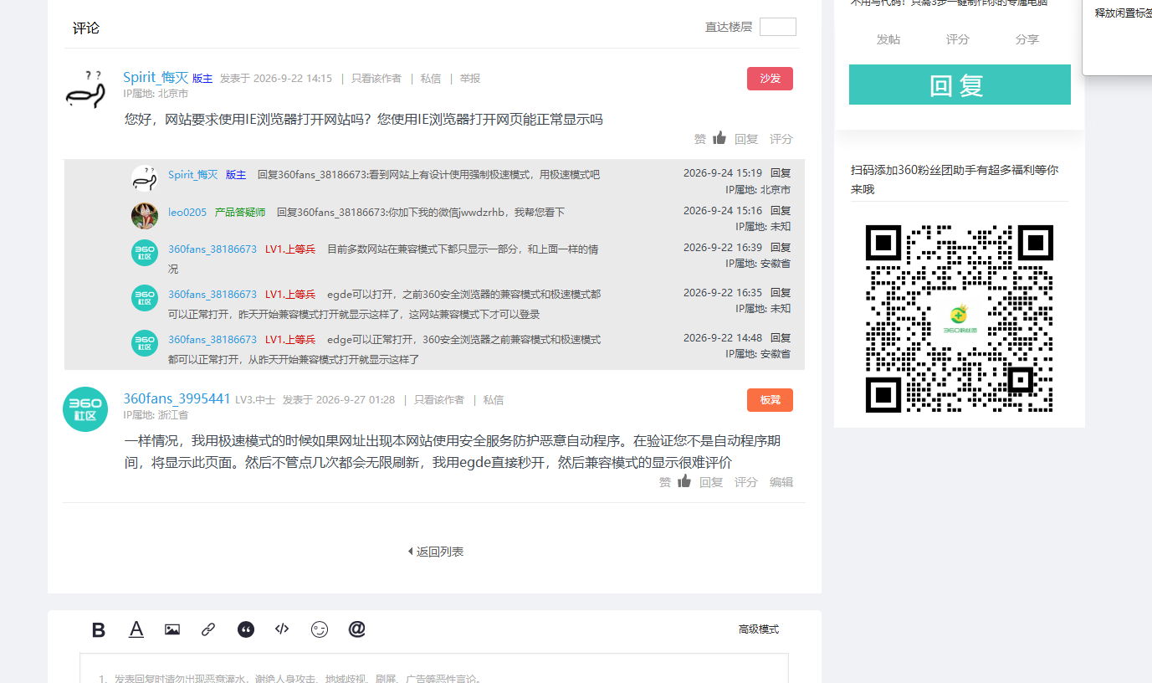Focus the reply text editor area

click(434, 668)
